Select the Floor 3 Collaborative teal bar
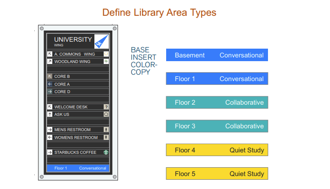The width and height of the screenshot is (330, 189). [x=217, y=126]
